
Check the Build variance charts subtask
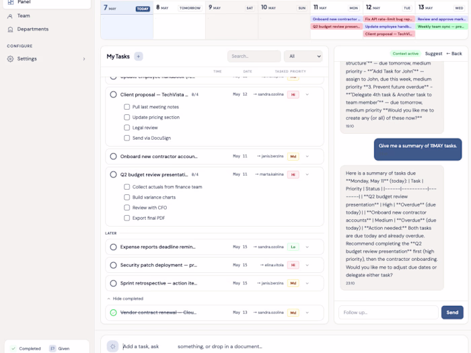coord(126,197)
